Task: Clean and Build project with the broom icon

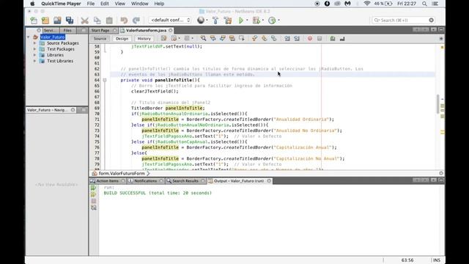Action: pyautogui.click(x=228, y=21)
